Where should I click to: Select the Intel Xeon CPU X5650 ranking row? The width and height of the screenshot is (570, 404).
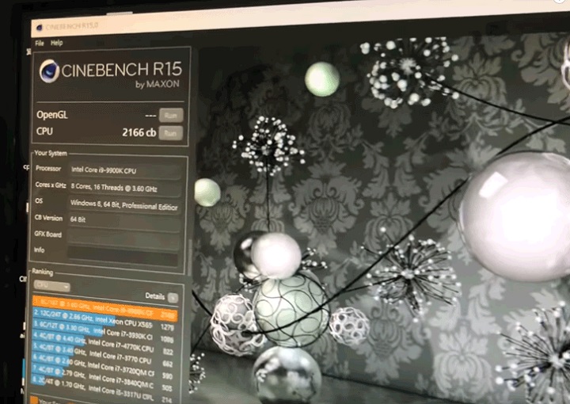[x=104, y=320]
